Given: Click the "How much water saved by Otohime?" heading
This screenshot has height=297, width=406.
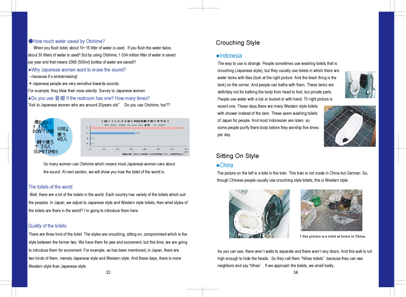Looking at the screenshot, I should coord(69,41).
